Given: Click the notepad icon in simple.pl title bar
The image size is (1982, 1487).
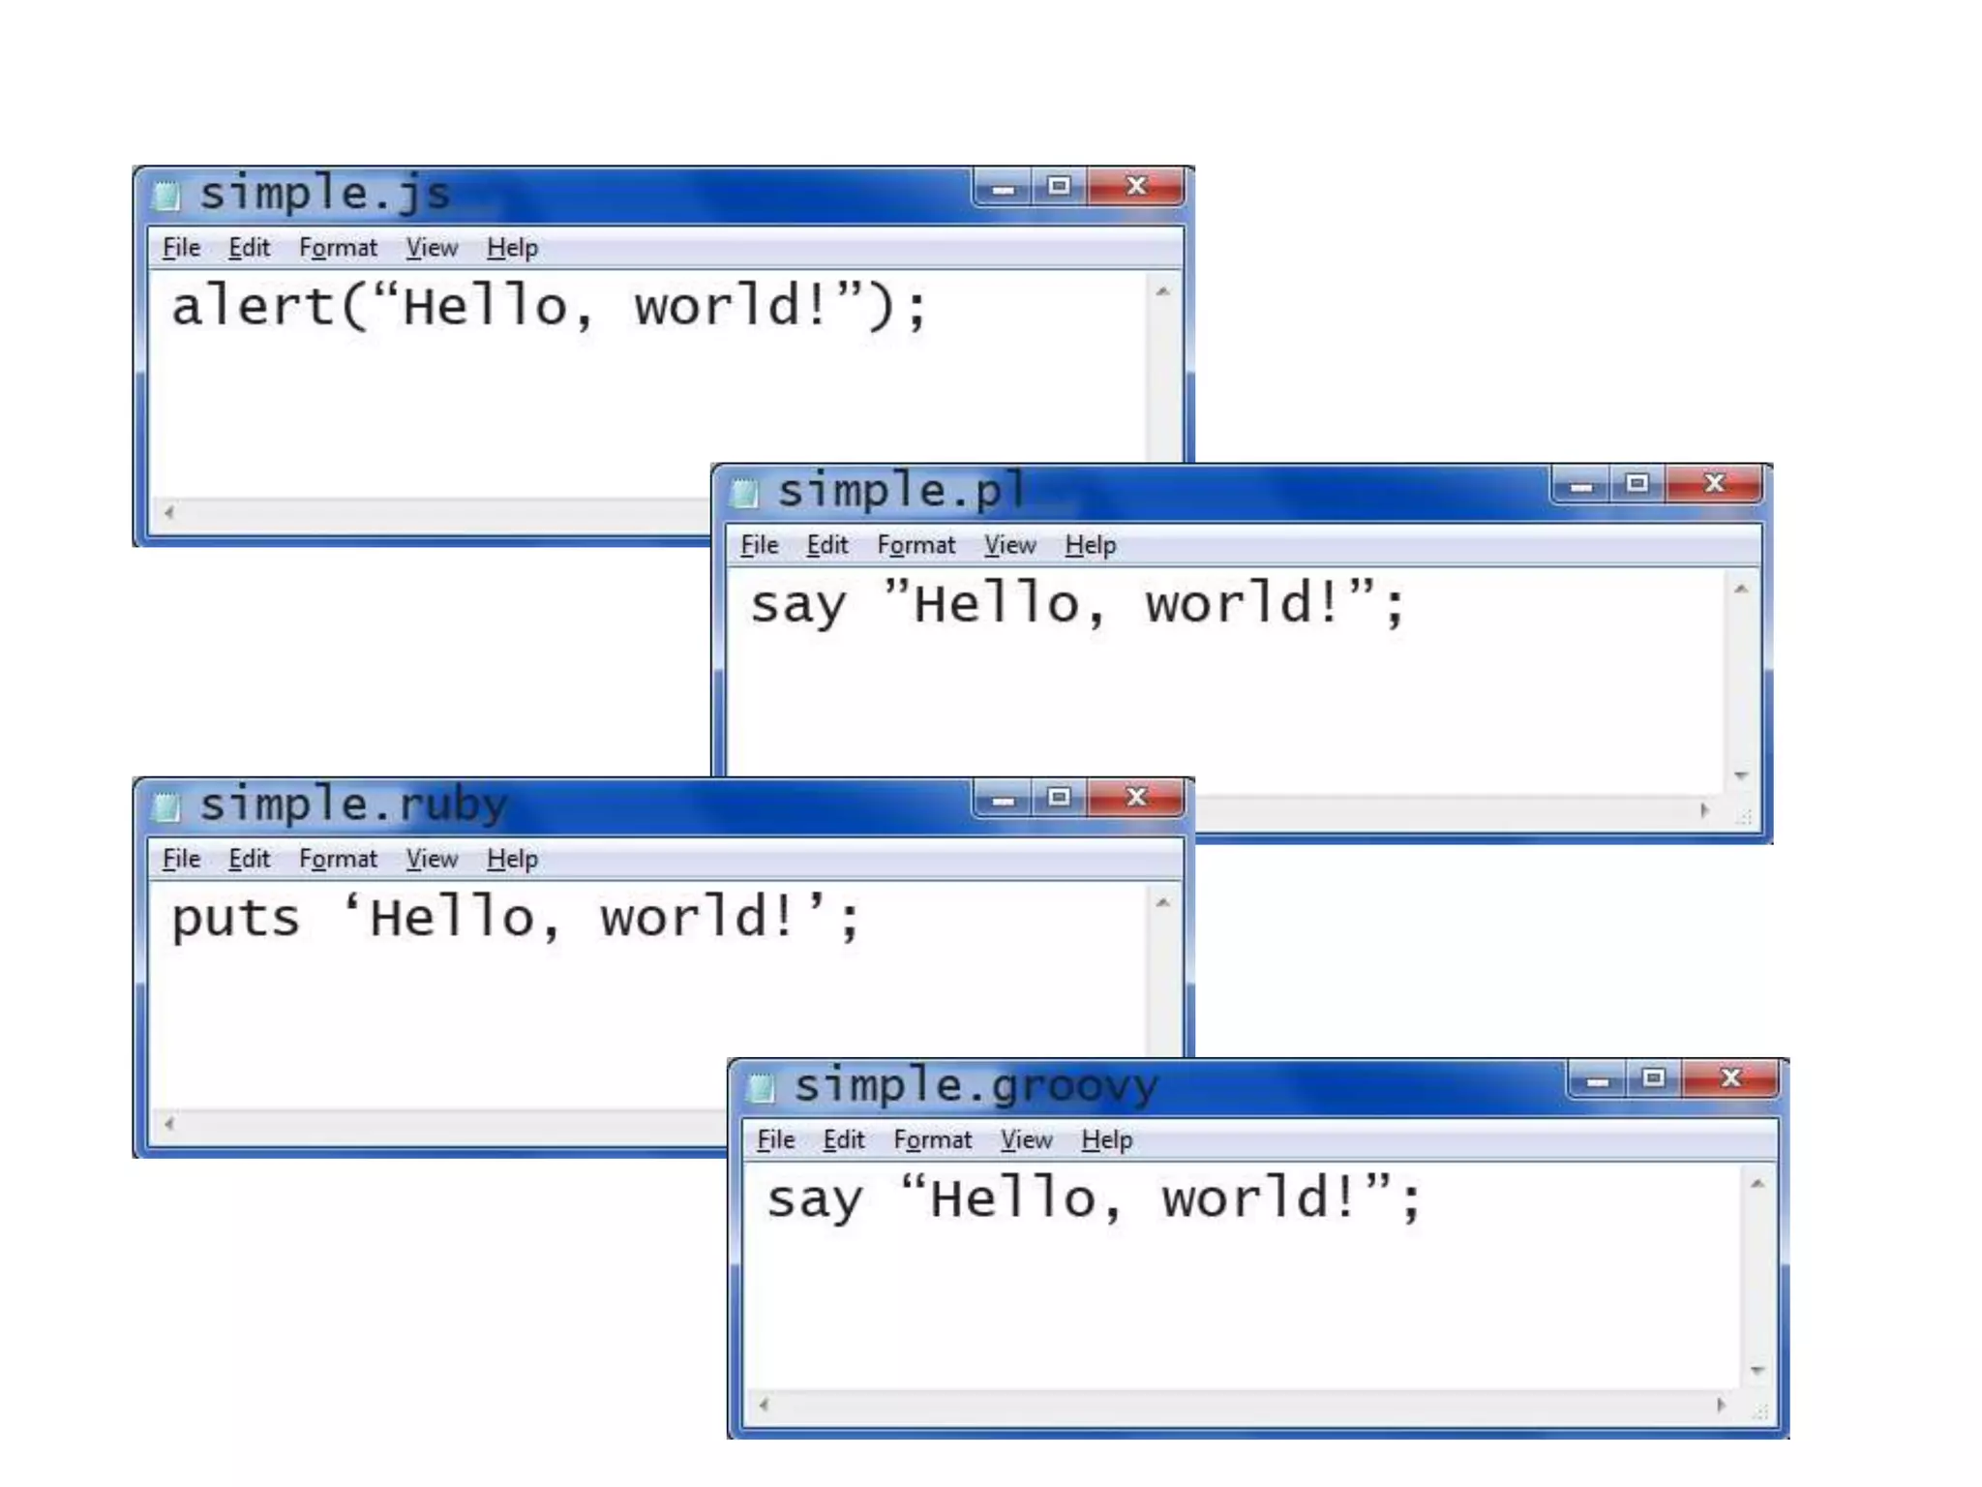Looking at the screenshot, I should click(x=744, y=493).
